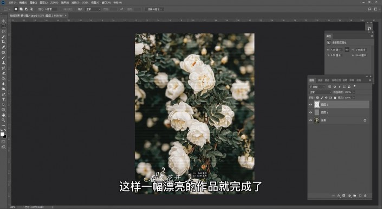
Task: Open the Edit (编辑) menu
Action: coord(23,2)
